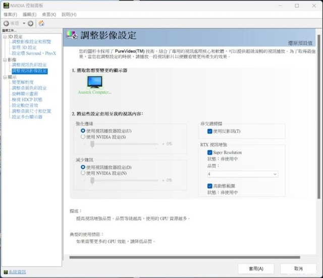The width and height of the screenshot is (323, 278).
Task: Click the Home icon in the toolbar
Action: (x=41, y=23)
